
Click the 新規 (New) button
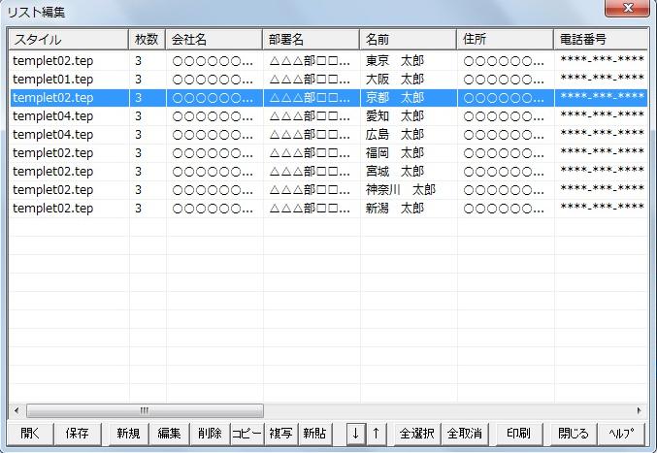(128, 434)
